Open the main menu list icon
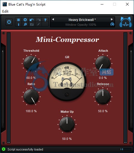Viewport: 134px width, 153px height. tap(19, 20)
